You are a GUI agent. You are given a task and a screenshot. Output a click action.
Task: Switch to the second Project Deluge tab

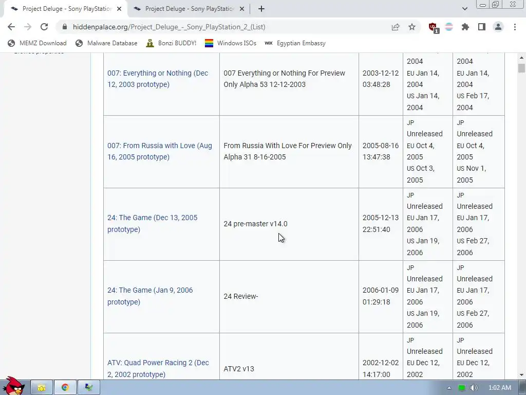click(189, 9)
